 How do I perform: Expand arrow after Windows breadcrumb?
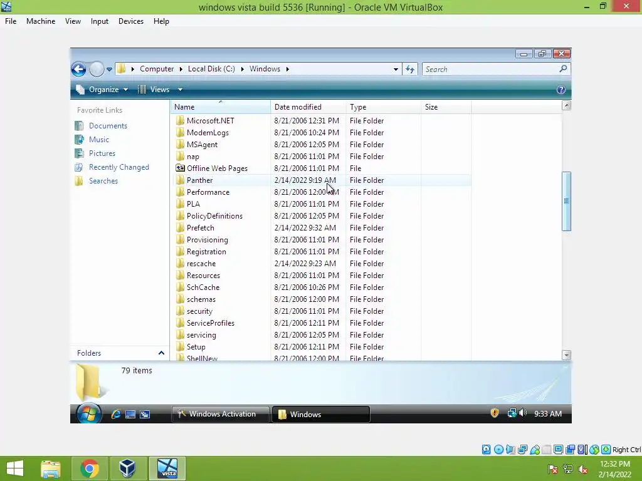coord(287,69)
